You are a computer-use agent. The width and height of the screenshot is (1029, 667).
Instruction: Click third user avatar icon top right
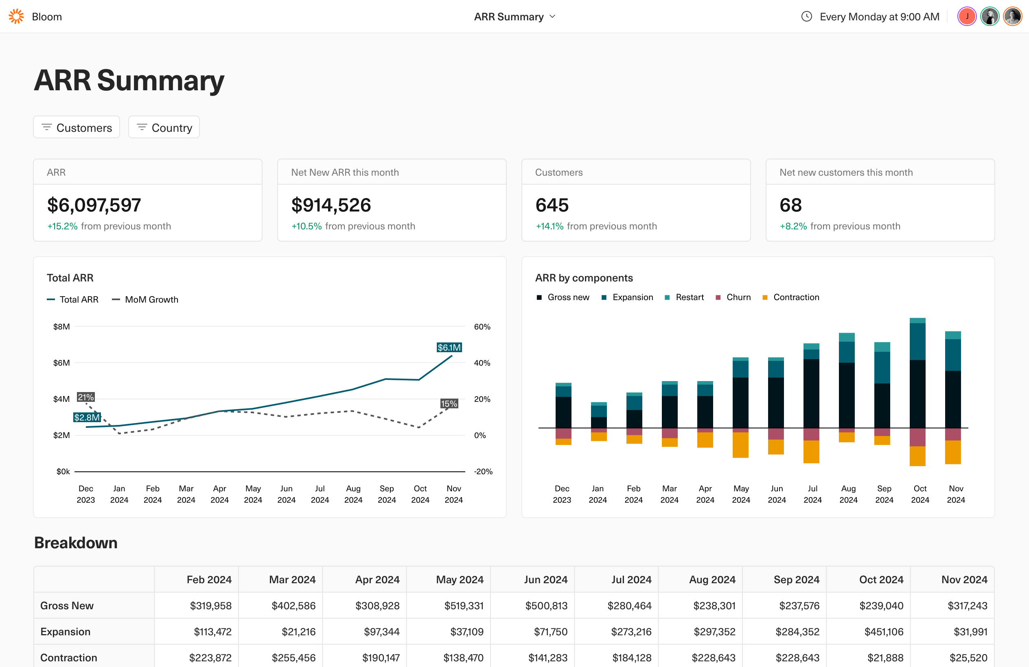pos(1012,16)
